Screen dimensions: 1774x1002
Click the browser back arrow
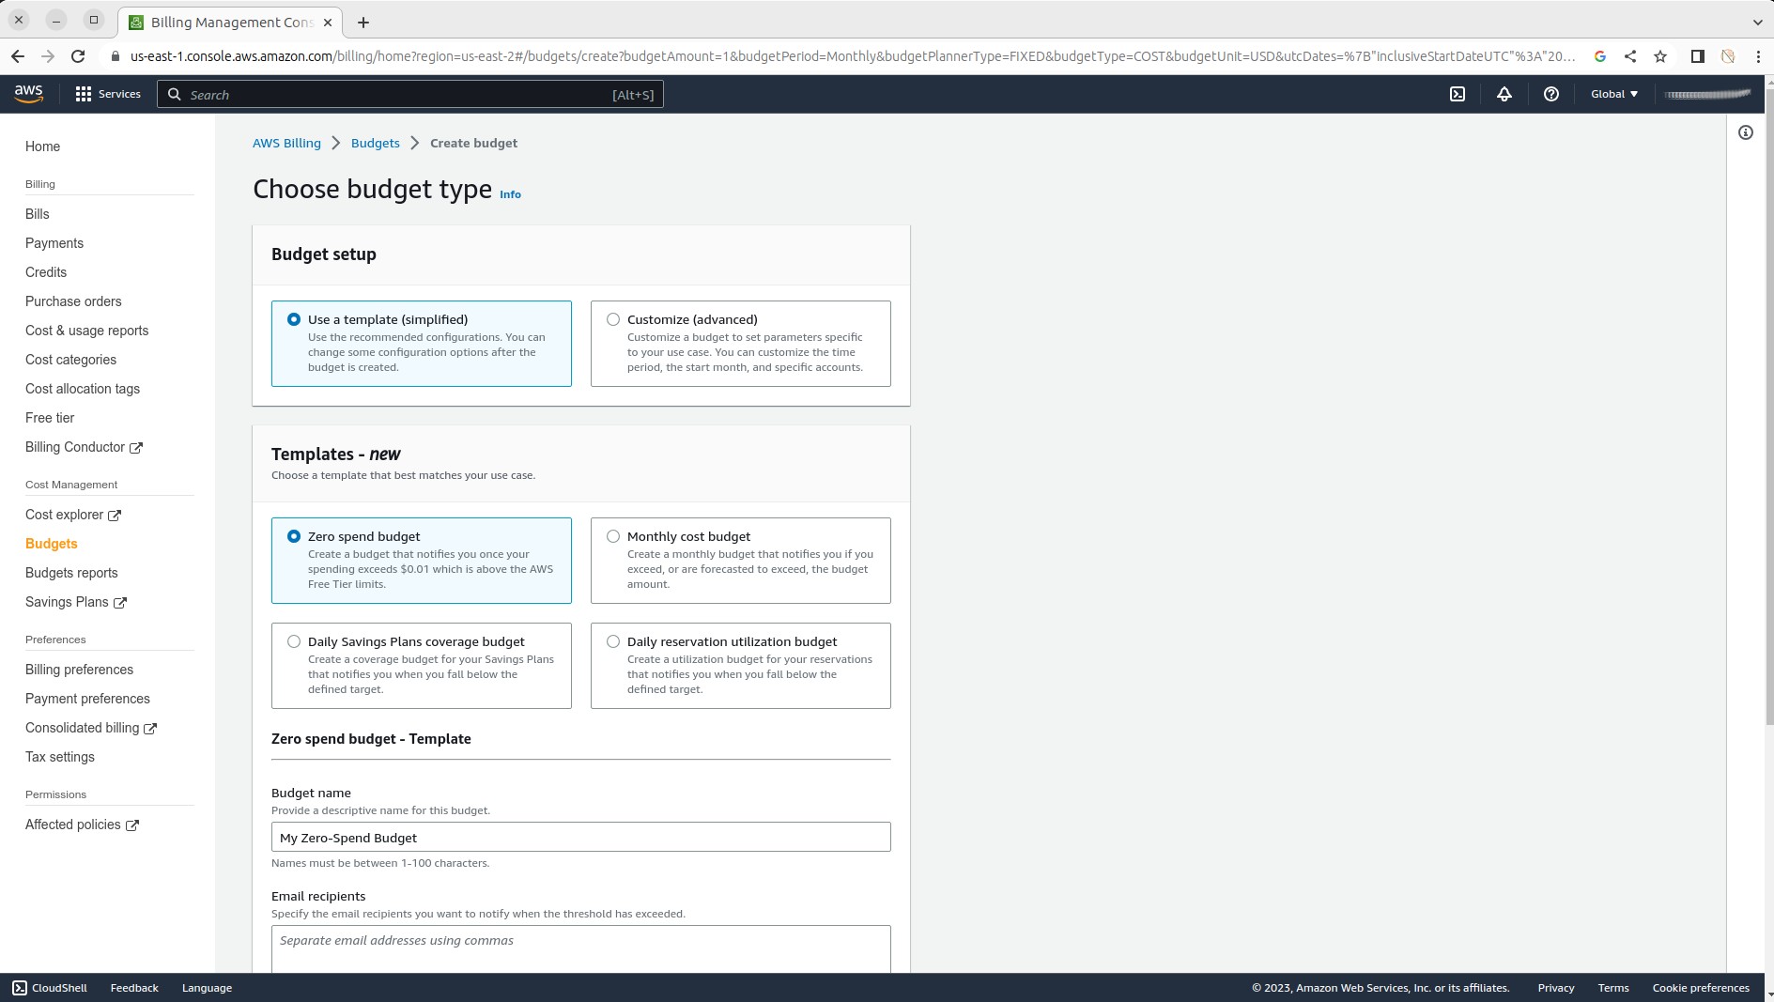[x=18, y=56]
